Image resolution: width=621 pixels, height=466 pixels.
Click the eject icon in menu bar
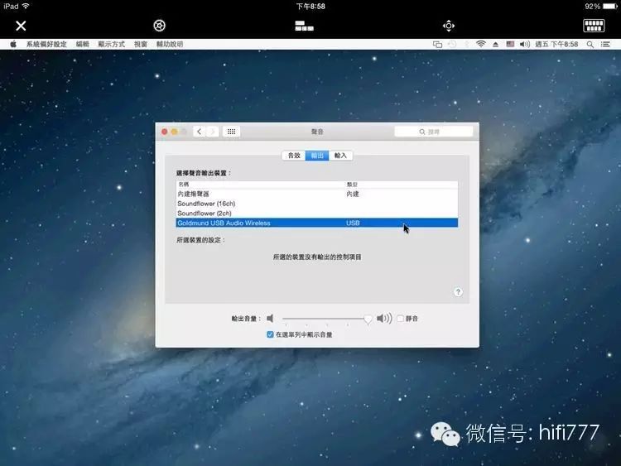click(495, 45)
